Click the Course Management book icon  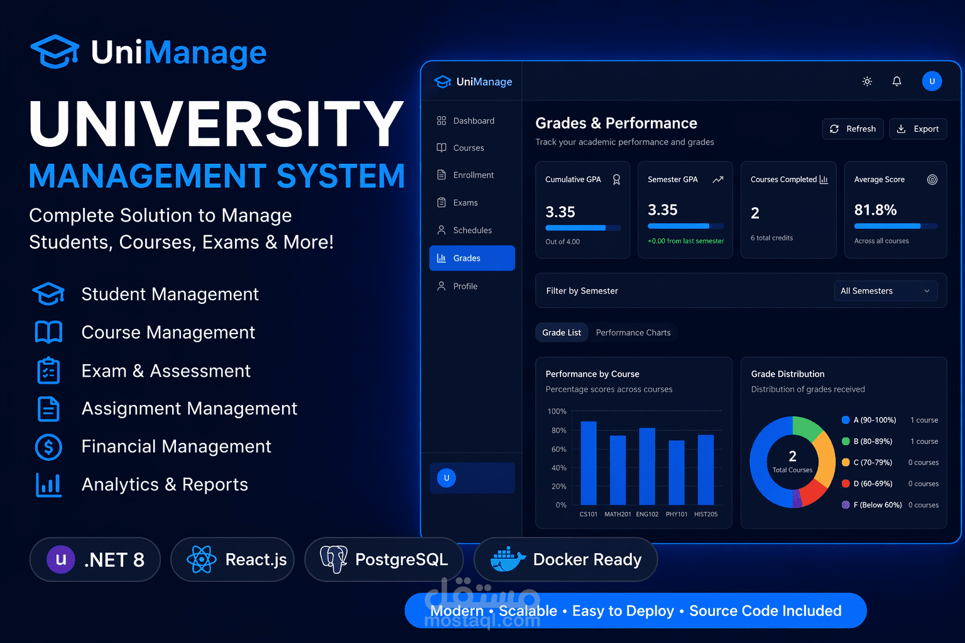(x=48, y=332)
